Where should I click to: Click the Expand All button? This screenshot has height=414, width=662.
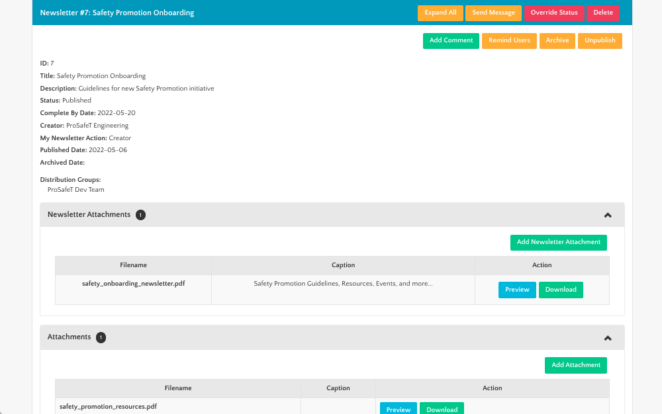click(x=440, y=13)
